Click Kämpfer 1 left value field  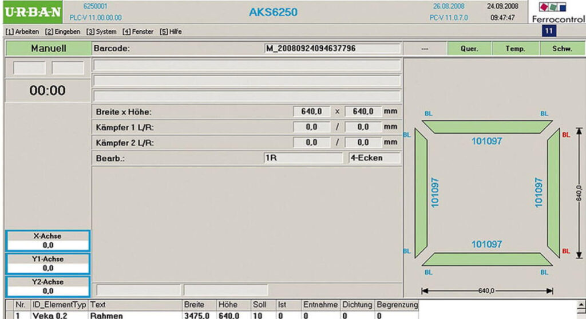312,127
